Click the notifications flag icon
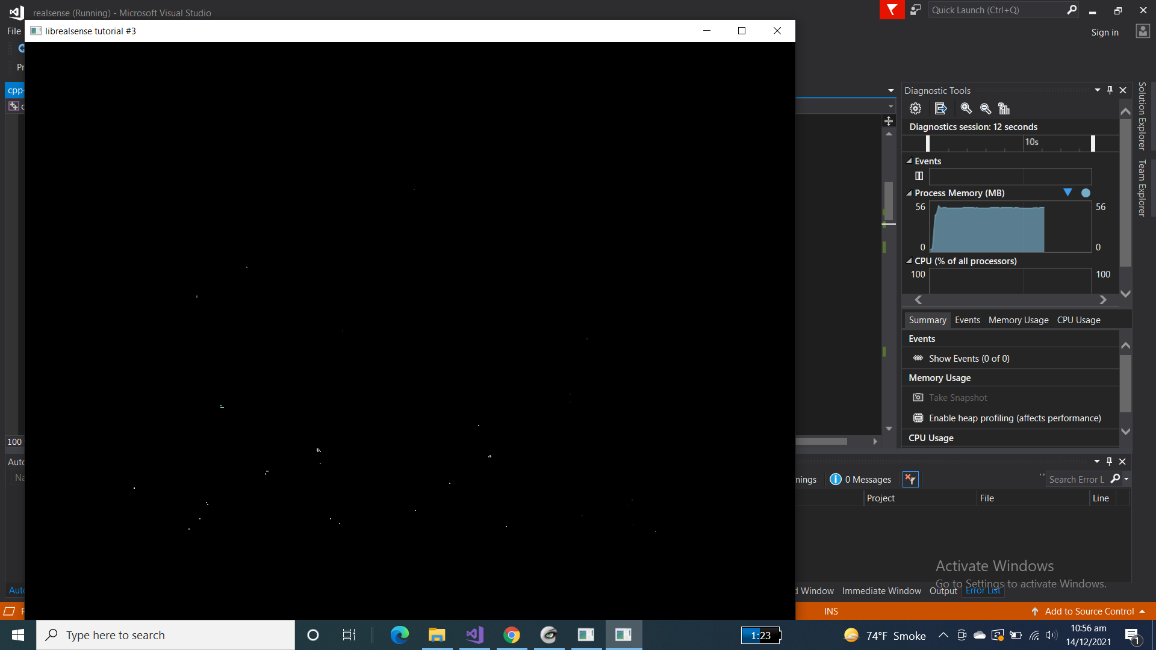Image resolution: width=1156 pixels, height=650 pixels. tap(892, 10)
